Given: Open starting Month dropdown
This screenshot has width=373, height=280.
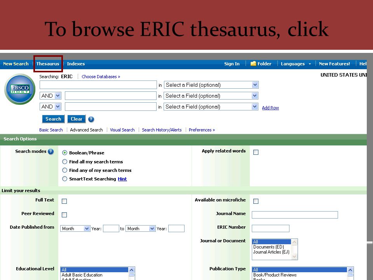Looking at the screenshot, I should click(75, 229).
